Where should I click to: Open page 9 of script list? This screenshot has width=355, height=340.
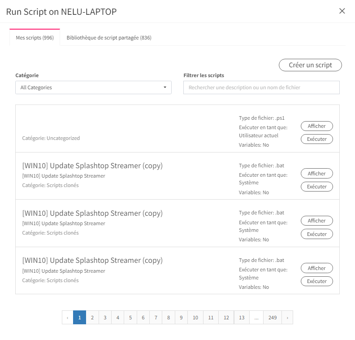[x=181, y=318]
